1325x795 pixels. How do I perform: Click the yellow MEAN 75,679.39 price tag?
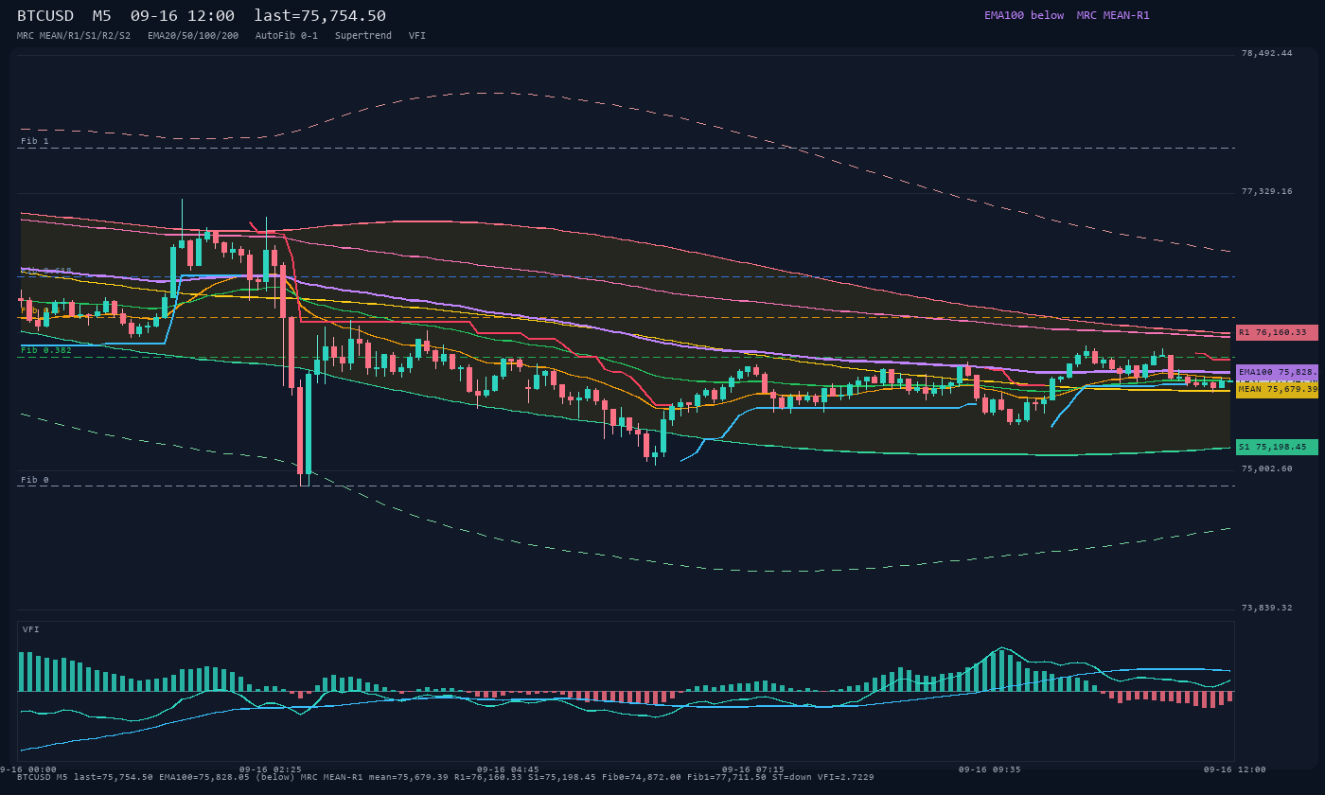click(x=1277, y=389)
